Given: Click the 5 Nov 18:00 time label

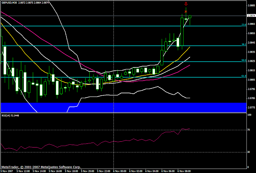Looking at the screenshot, I should 71,171.
